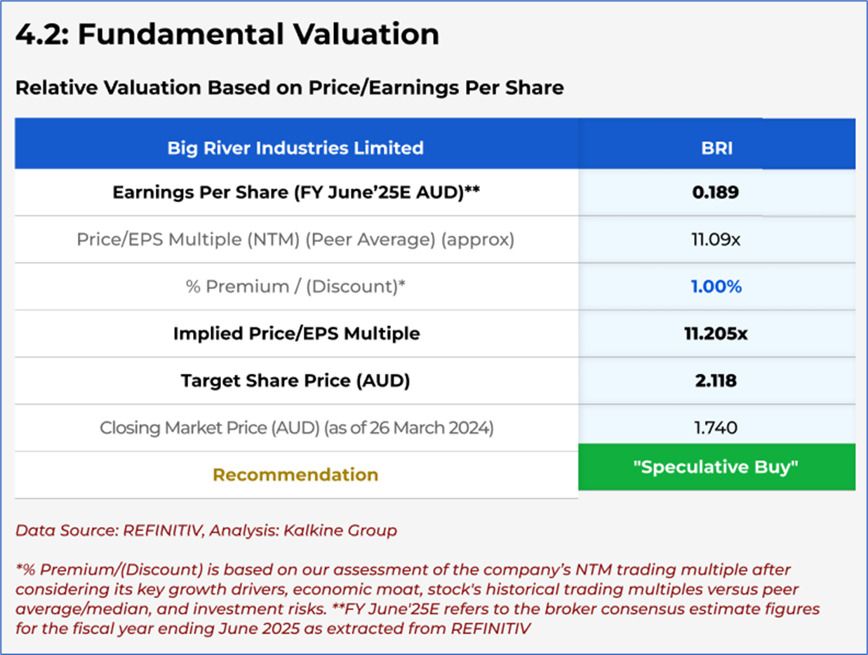The width and height of the screenshot is (868, 655).
Task: Select the Closing Market Price row label
Action: point(296,428)
